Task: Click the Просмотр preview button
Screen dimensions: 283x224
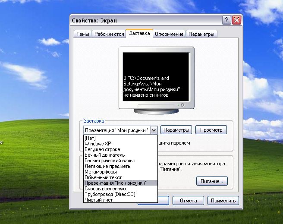Action: [211, 130]
